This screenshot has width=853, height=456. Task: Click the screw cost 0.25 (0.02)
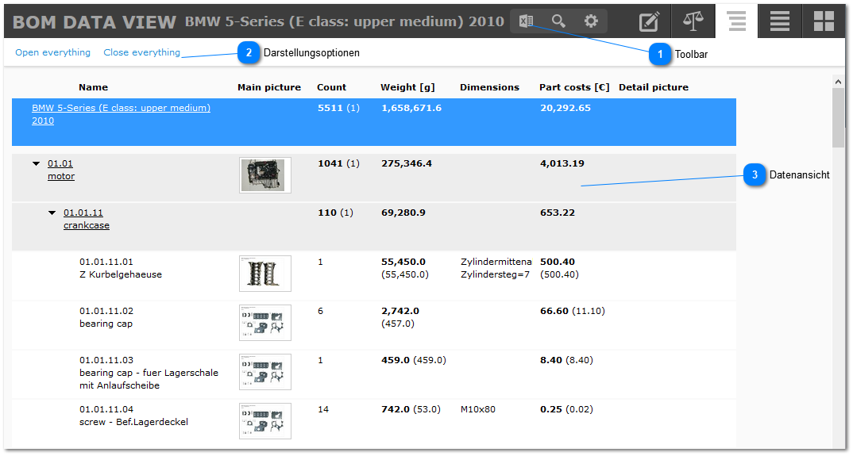click(566, 409)
